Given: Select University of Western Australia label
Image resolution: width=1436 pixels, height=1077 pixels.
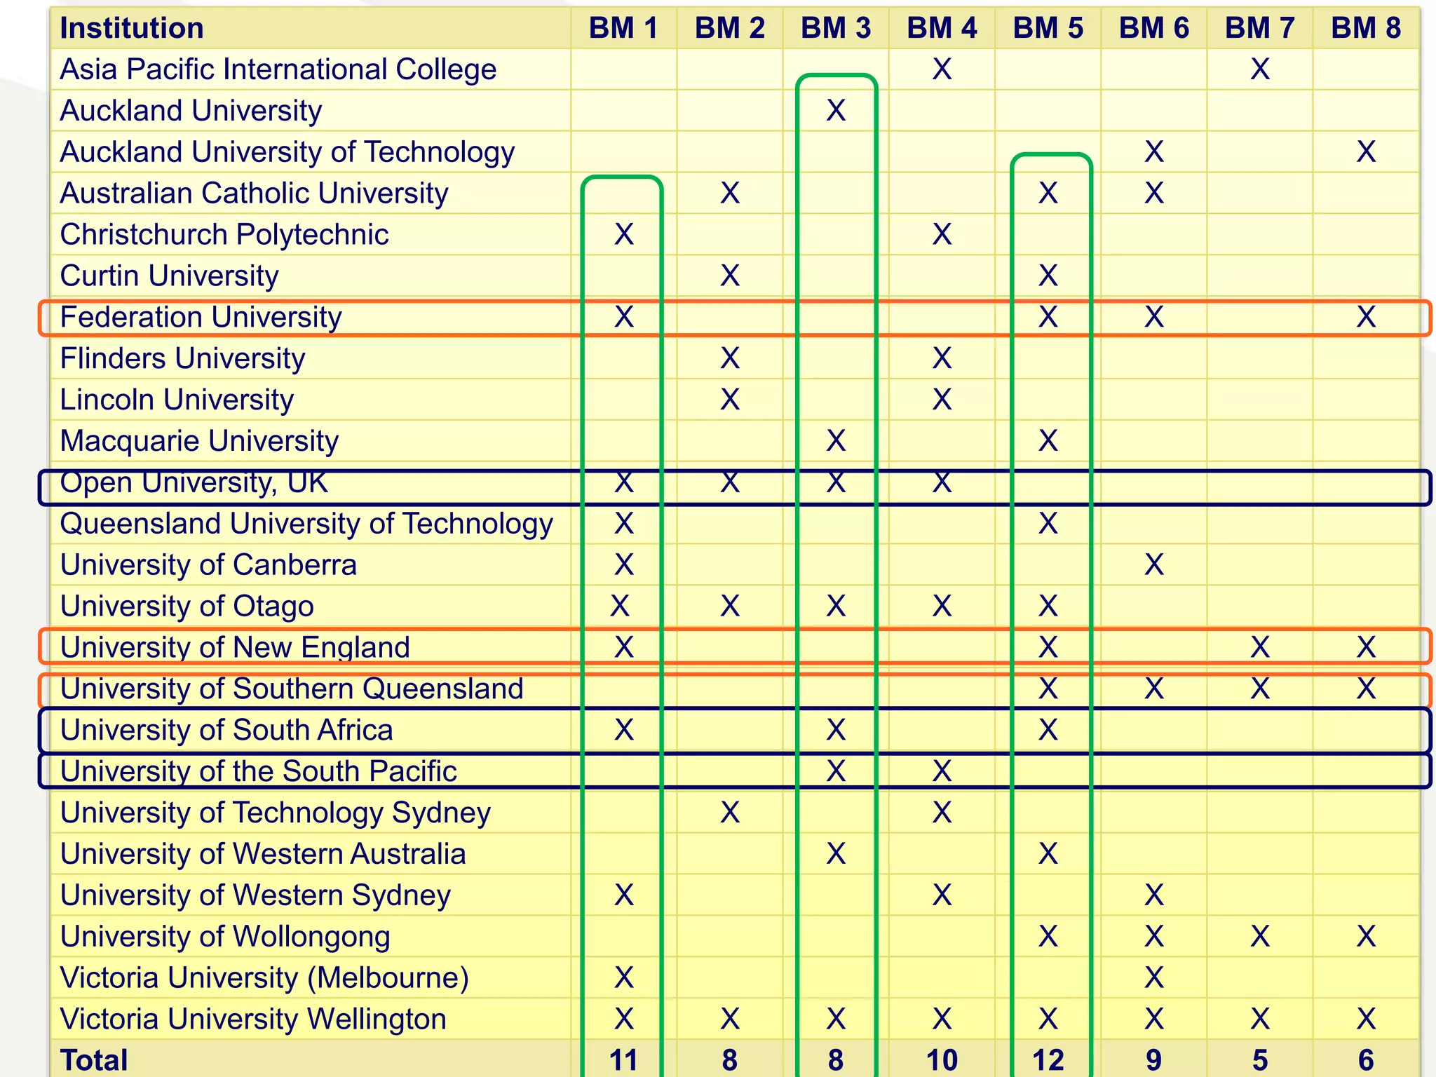Looking at the screenshot, I should pyautogui.click(x=263, y=854).
